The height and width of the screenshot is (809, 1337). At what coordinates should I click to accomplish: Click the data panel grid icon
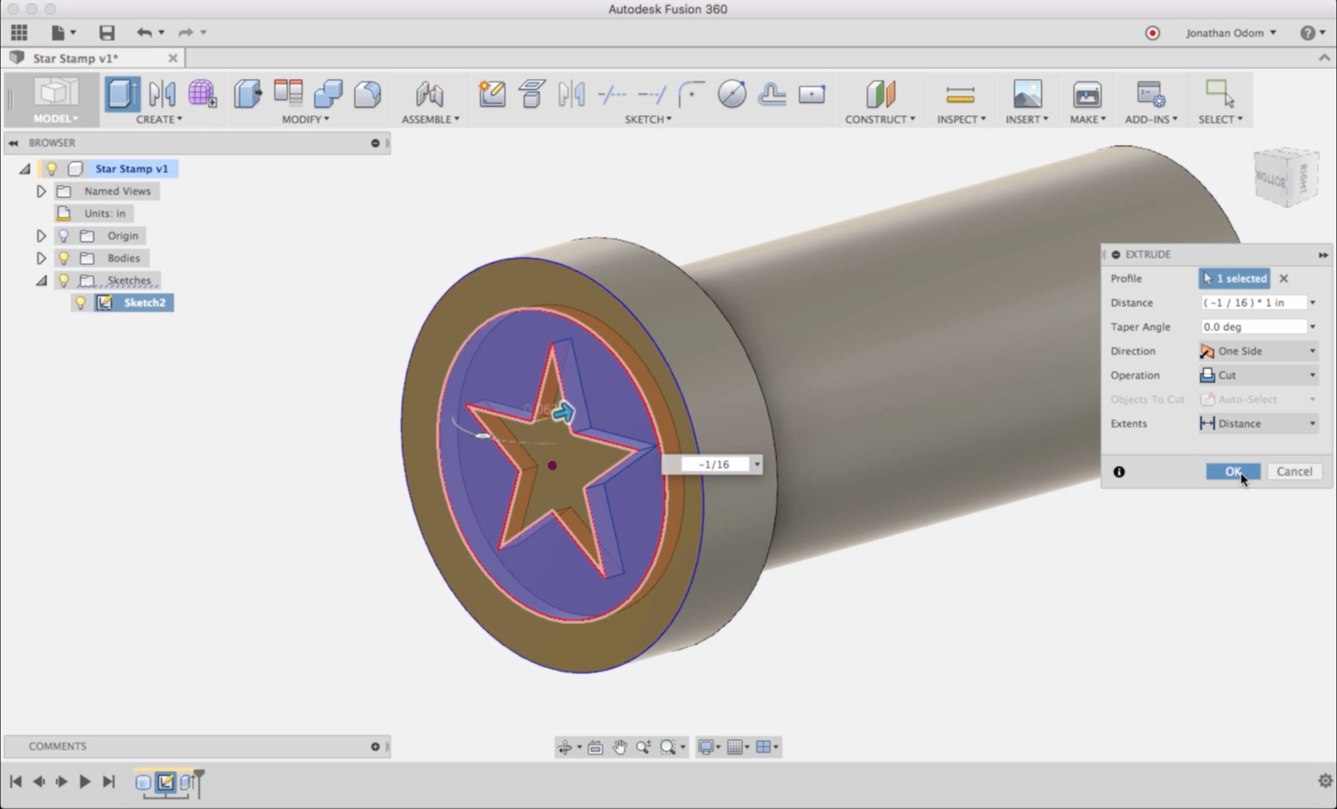[x=19, y=33]
